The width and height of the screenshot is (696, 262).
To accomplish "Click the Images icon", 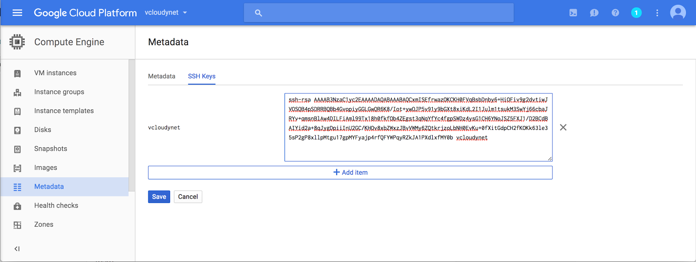I will 17,168.
